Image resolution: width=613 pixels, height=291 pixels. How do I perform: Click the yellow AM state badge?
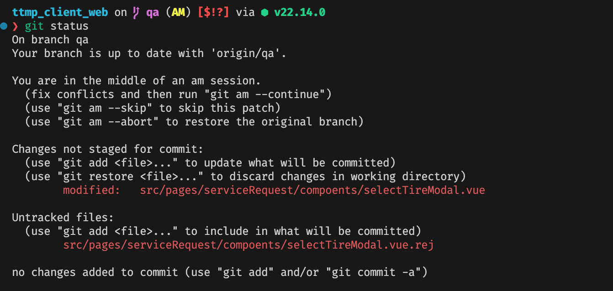178,12
